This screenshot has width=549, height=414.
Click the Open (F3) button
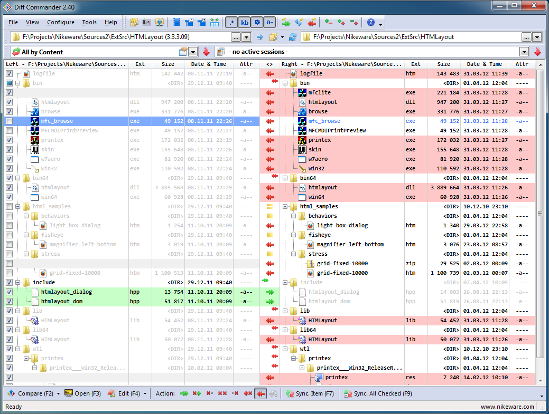pyautogui.click(x=83, y=394)
